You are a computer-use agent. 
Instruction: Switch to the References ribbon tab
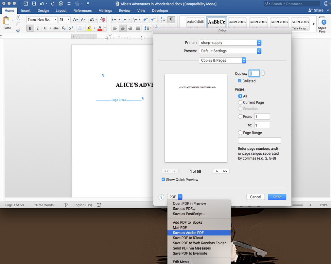(82, 10)
